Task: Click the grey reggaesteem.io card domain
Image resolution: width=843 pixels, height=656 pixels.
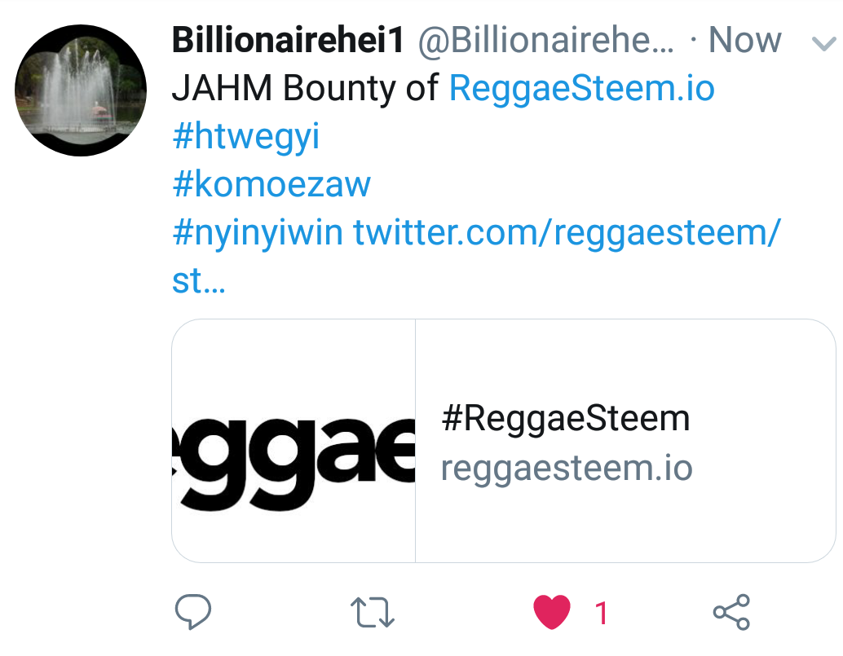Action: tap(567, 468)
